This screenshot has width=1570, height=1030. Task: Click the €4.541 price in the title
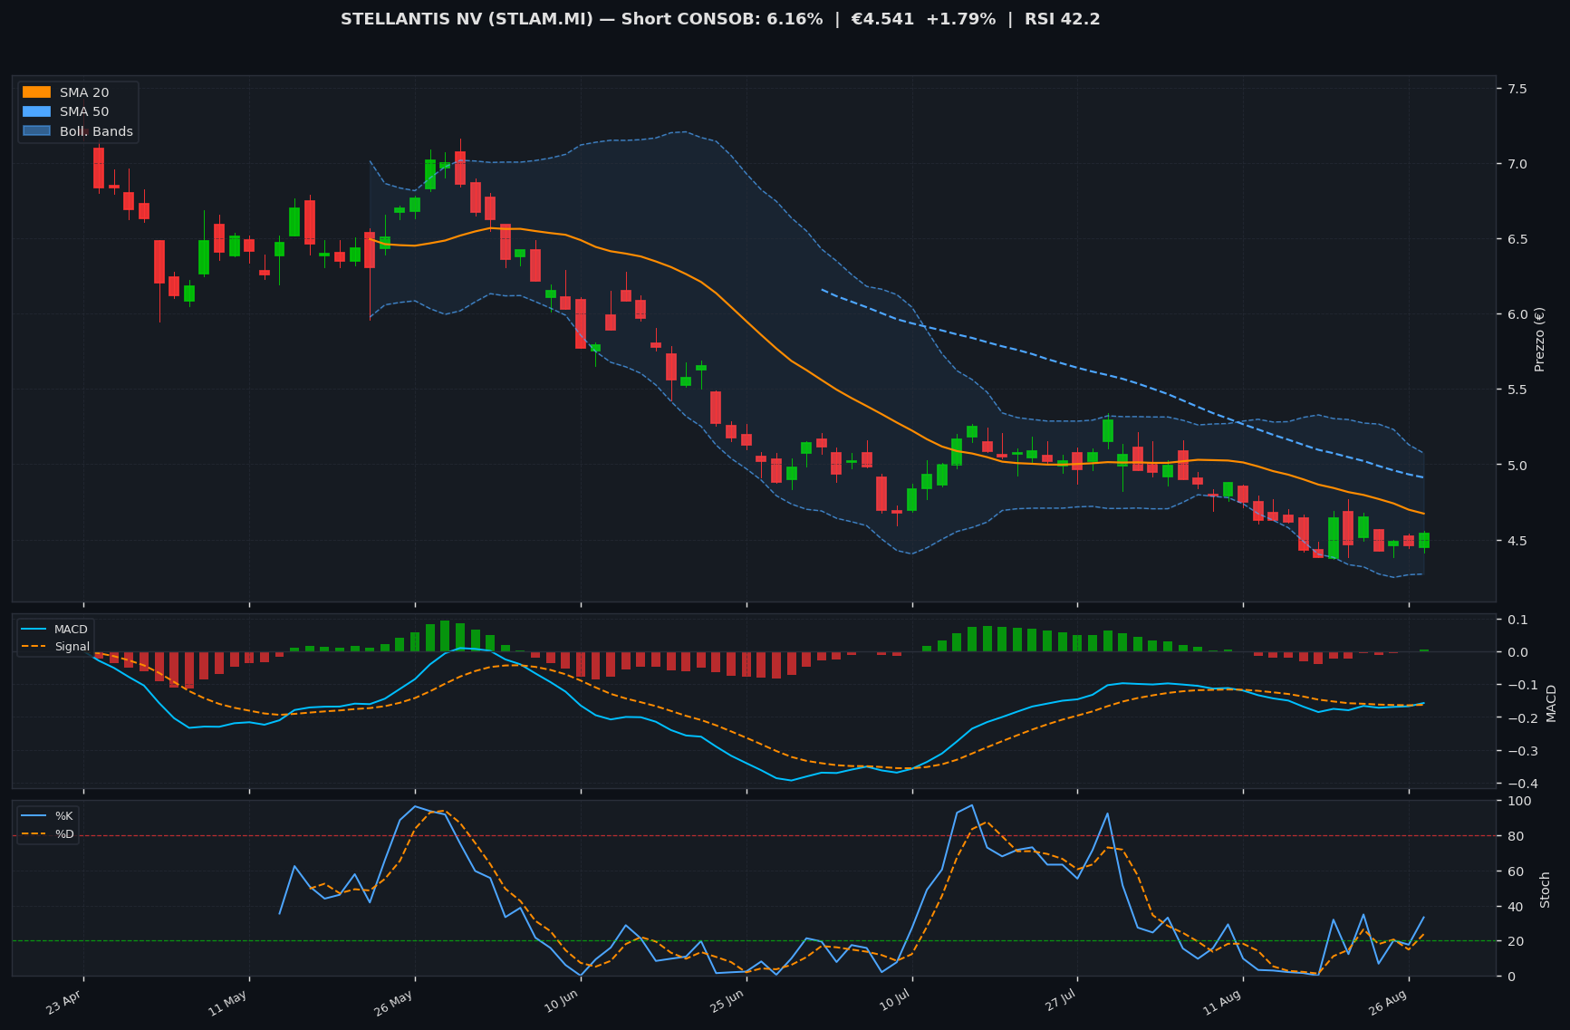point(882,19)
